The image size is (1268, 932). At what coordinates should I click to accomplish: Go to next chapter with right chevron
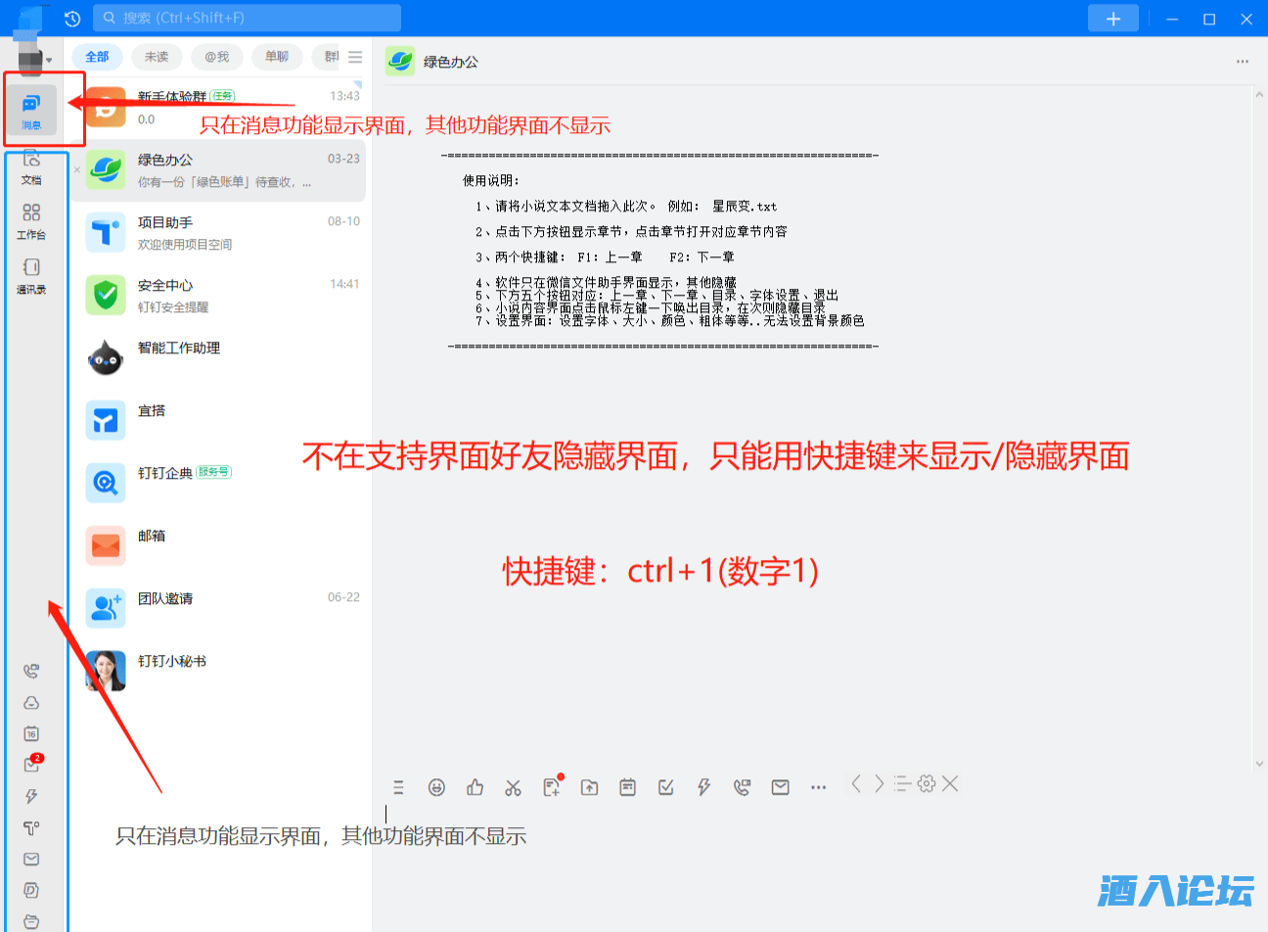pos(879,783)
